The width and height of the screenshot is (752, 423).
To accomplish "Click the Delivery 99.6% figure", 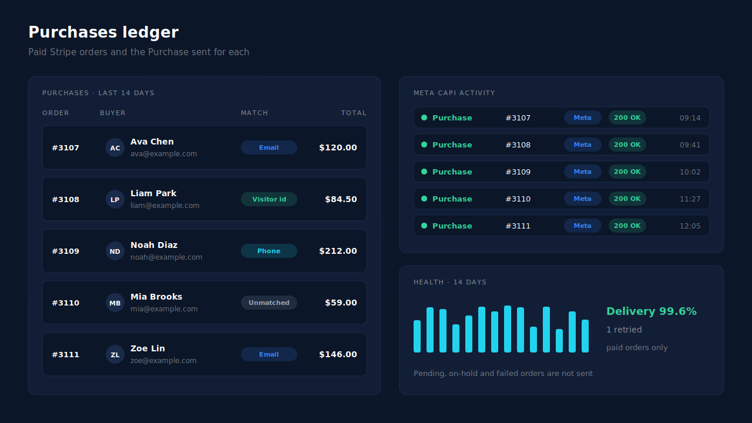I will click(x=652, y=311).
